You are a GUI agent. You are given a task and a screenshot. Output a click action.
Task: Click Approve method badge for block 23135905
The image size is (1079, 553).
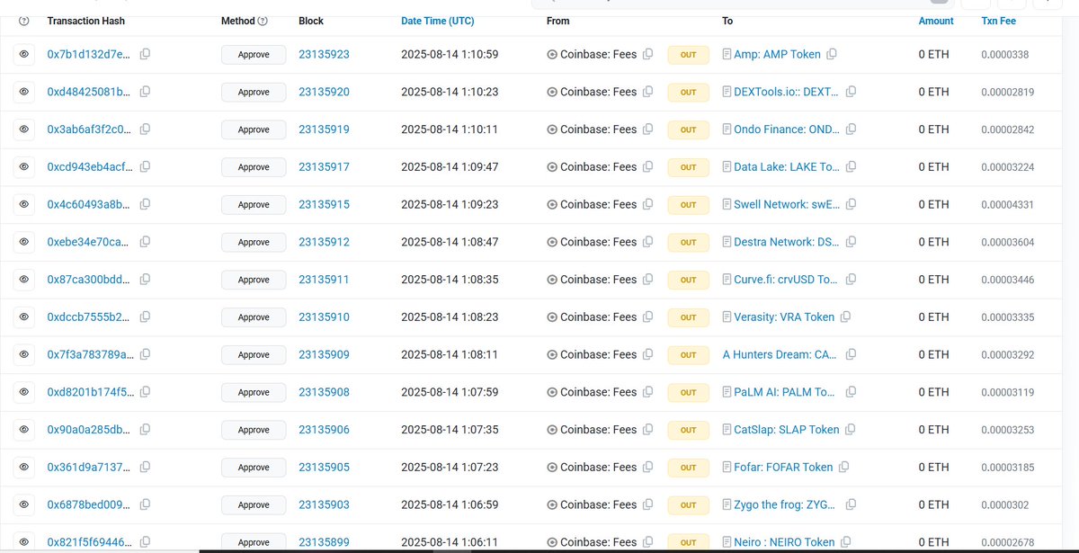(x=254, y=468)
